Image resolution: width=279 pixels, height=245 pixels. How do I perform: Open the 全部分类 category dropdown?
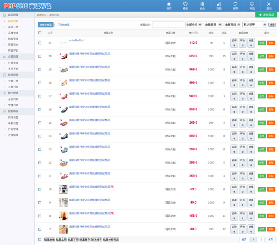[x=194, y=25]
